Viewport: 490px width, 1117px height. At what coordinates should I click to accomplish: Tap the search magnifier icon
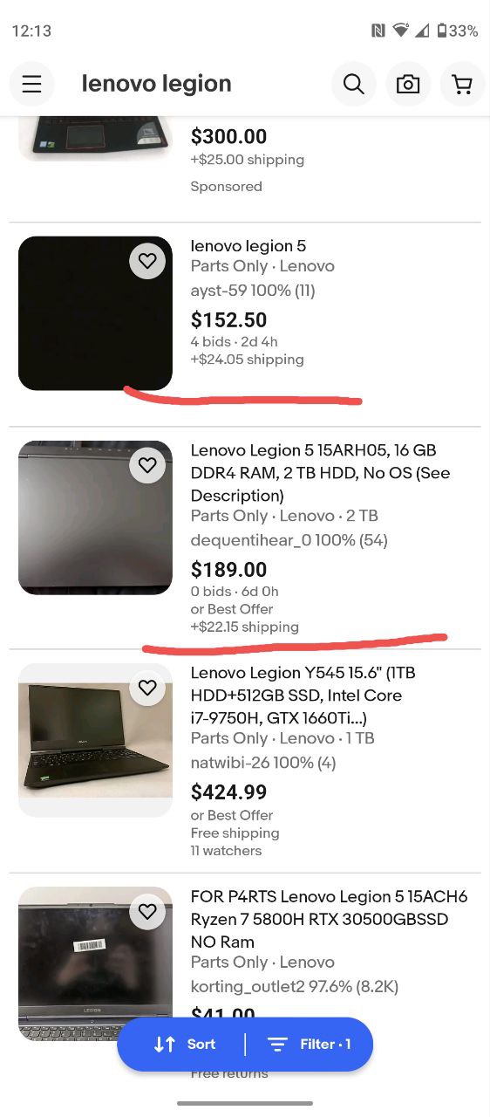pyautogui.click(x=353, y=84)
